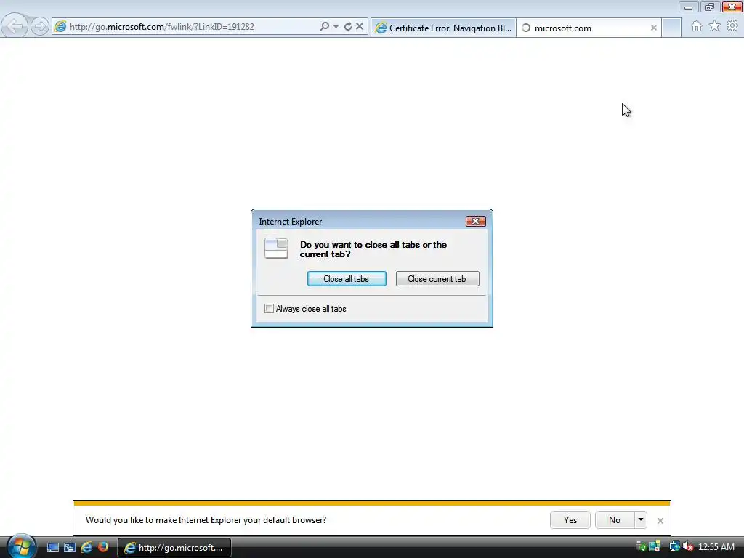Click the Stop loading X in address bar
The height and width of the screenshot is (558, 744).
point(360,27)
